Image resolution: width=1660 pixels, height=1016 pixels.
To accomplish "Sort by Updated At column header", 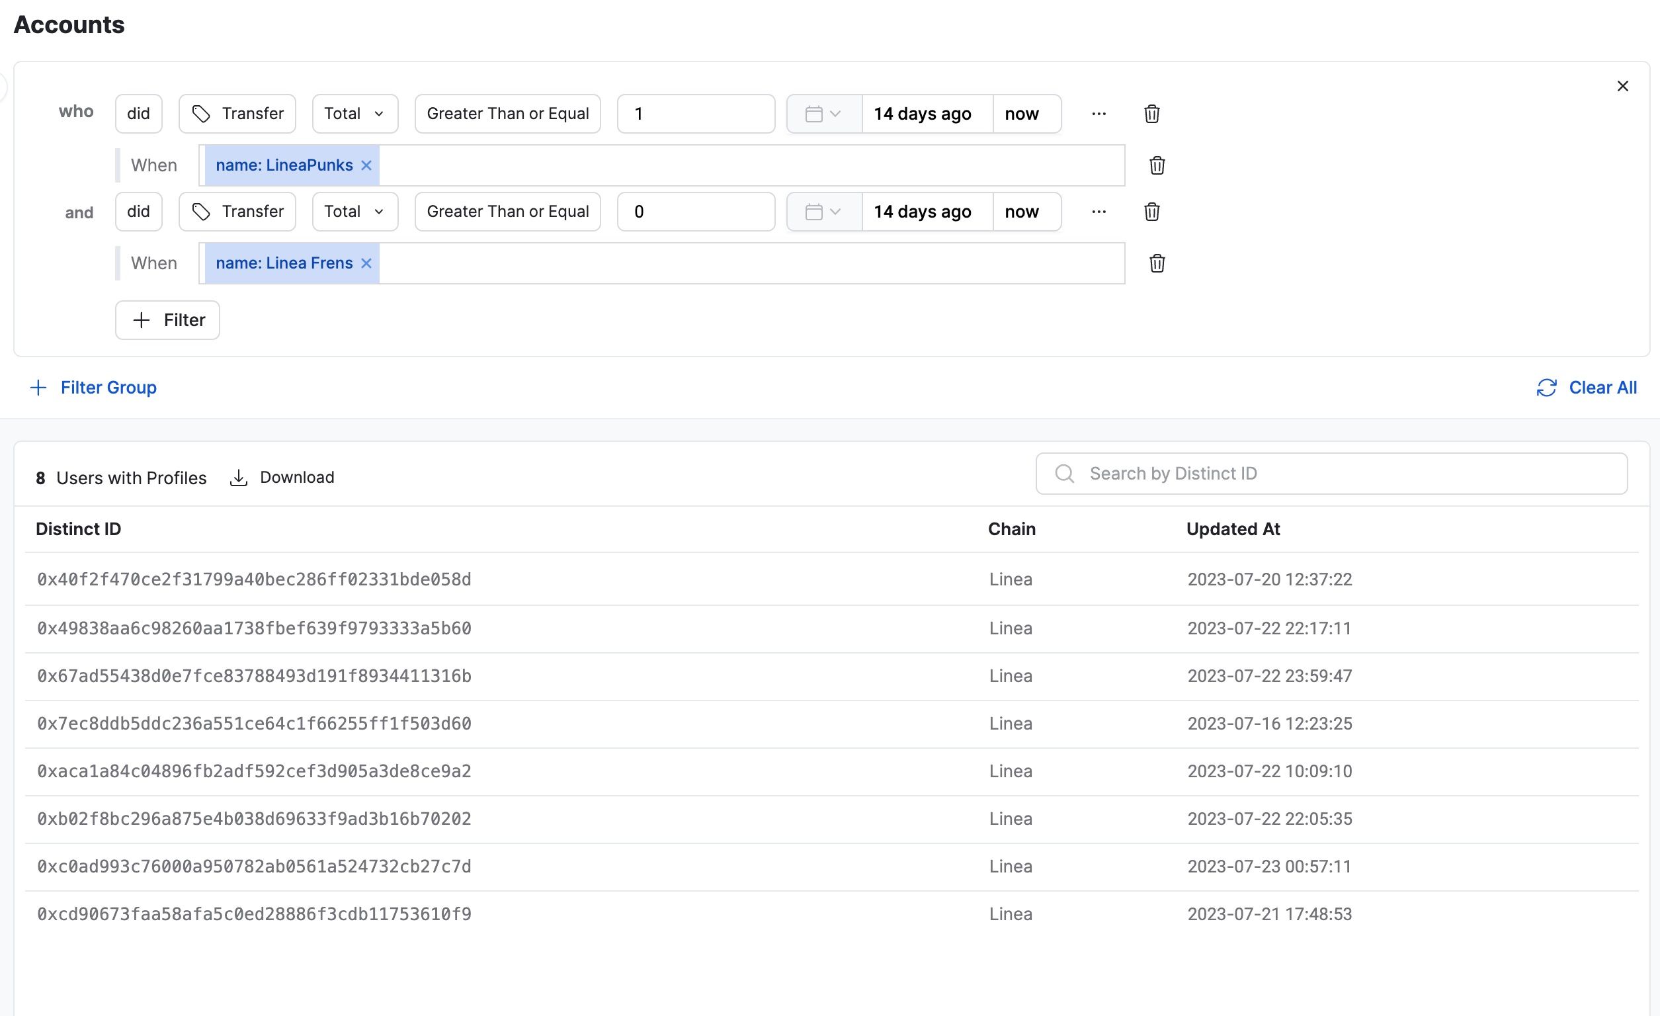I will (1233, 529).
